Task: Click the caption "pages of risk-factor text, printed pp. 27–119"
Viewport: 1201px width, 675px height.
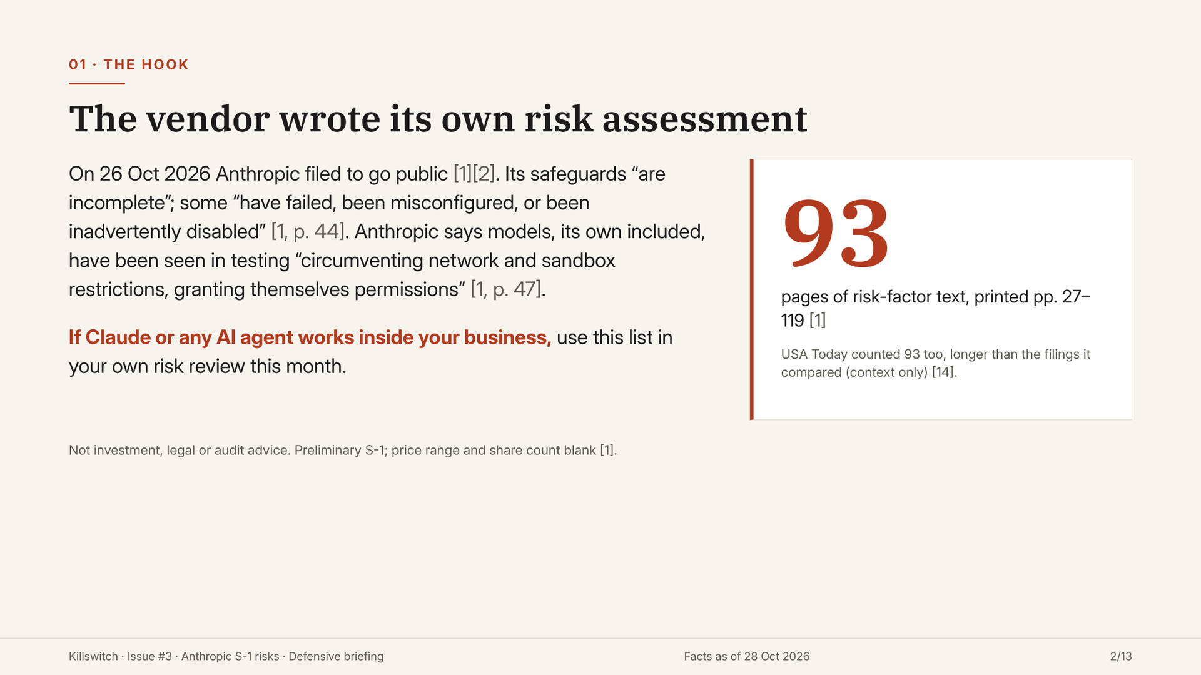Action: [x=935, y=309]
